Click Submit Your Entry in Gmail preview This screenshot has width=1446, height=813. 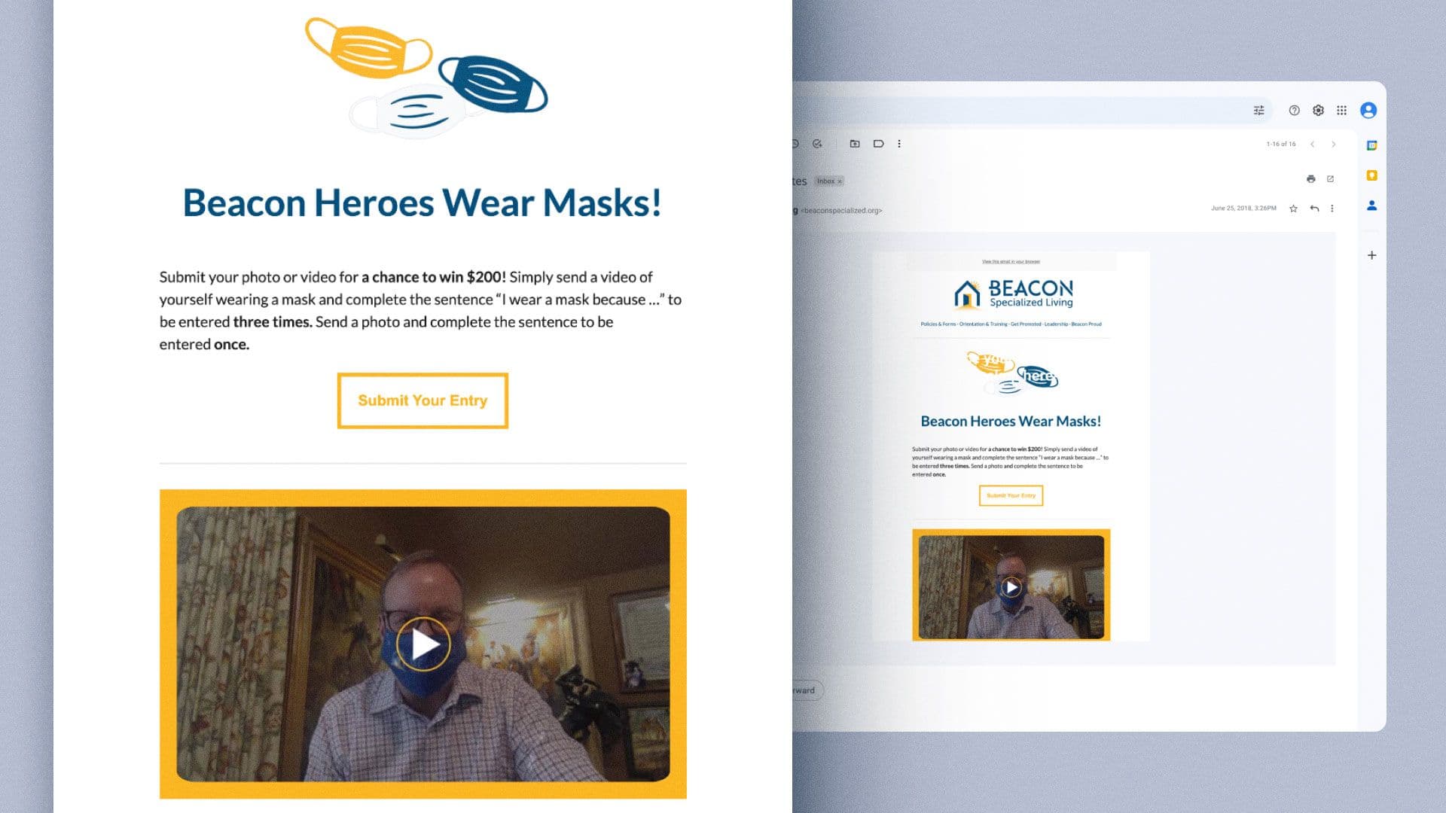[x=1011, y=495]
